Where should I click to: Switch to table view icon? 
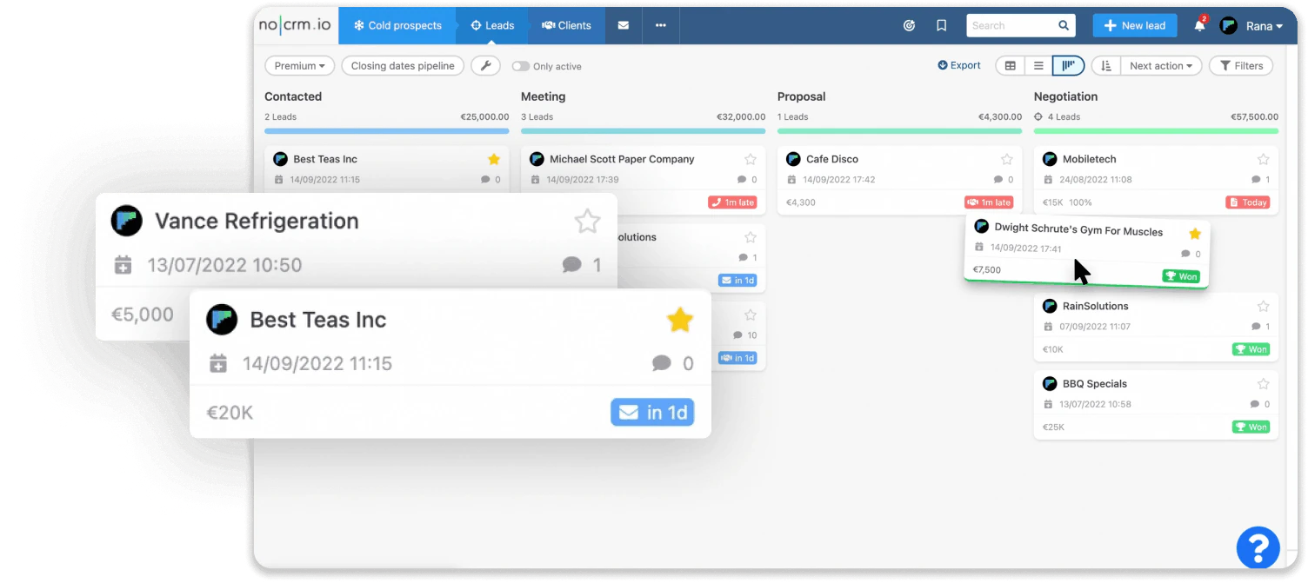1010,66
